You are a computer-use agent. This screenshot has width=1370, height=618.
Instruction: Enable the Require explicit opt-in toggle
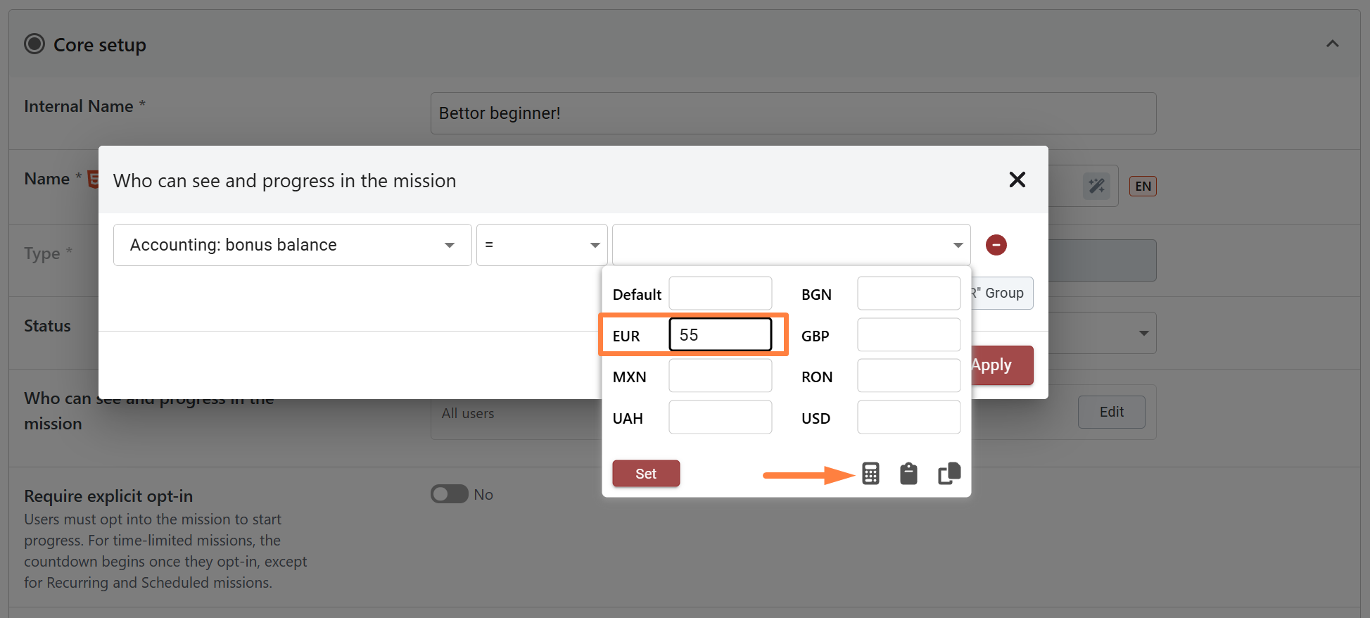pyautogui.click(x=450, y=494)
